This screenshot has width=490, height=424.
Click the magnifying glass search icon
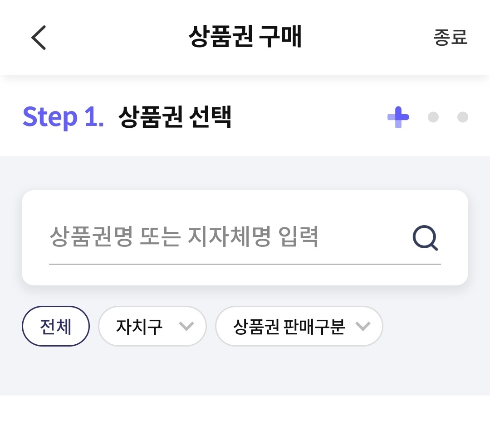(425, 238)
